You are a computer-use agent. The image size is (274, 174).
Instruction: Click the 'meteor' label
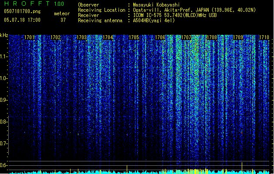(x=62, y=13)
